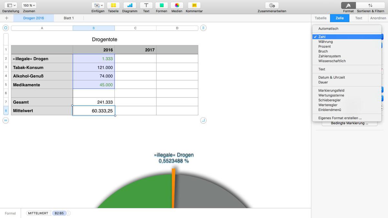Click the add-column handle at table right
The height and width of the screenshot is (218, 388).
pyautogui.click(x=203, y=28)
